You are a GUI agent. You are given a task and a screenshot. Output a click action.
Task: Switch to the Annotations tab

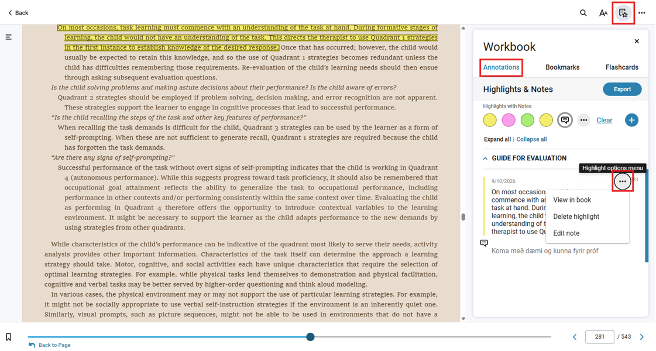point(501,67)
